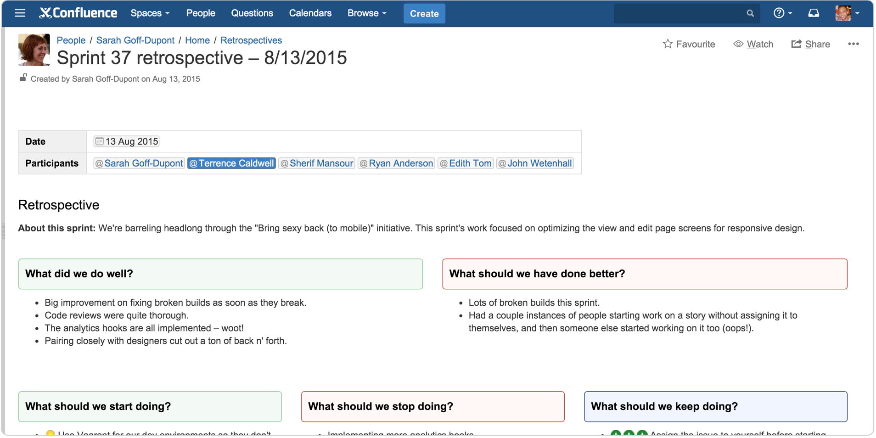
Task: Open the Calendars menu item
Action: pos(310,13)
